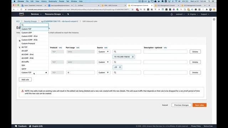Select All UDP option
Viewport: 228px width, 128px height.
tap(34, 51)
